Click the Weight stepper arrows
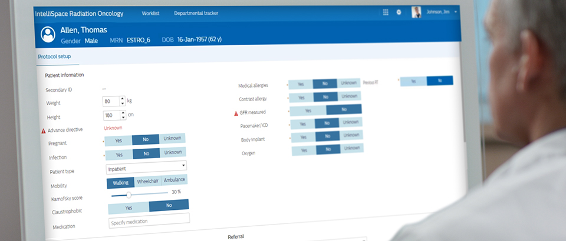This screenshot has height=241, width=566. point(122,101)
